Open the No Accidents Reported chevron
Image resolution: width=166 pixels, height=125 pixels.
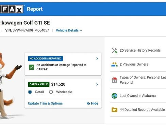[97, 59]
